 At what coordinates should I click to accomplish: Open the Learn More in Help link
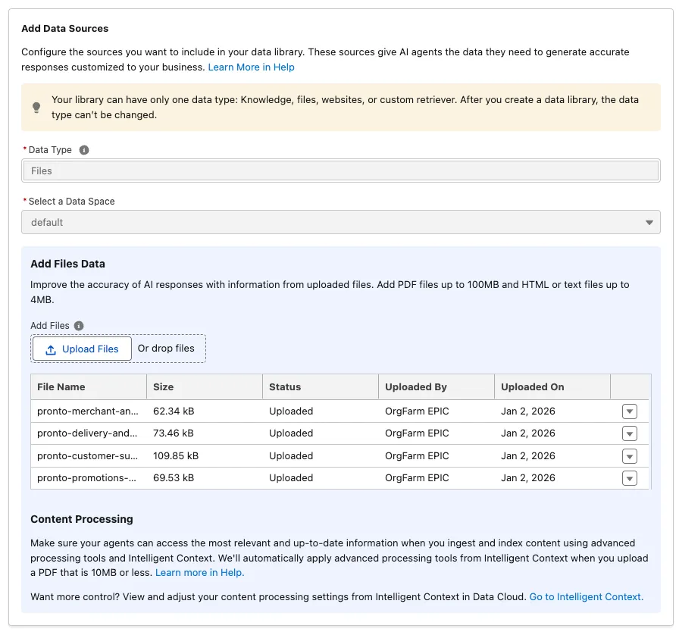(x=251, y=67)
